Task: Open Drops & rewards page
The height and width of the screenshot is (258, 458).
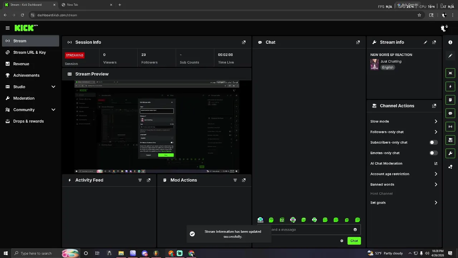Action: coord(30,121)
